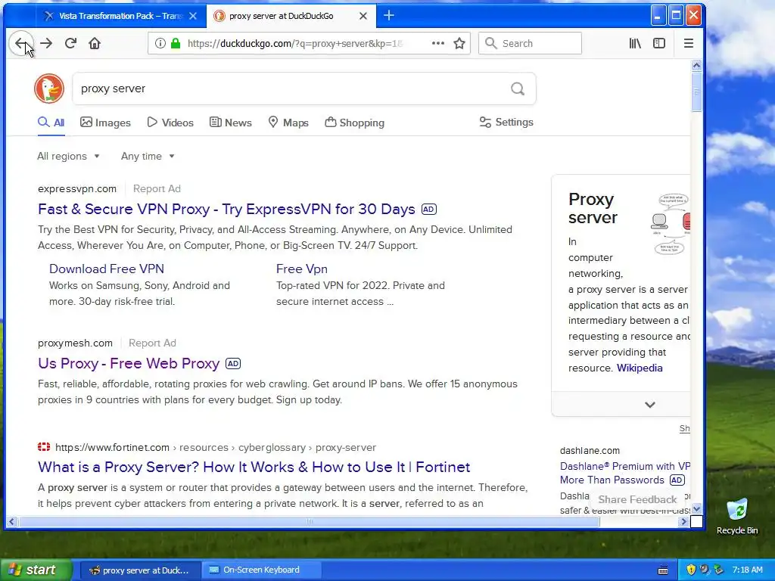
Task: Open the Fortinet What is a Proxy Server result
Action: point(254,467)
